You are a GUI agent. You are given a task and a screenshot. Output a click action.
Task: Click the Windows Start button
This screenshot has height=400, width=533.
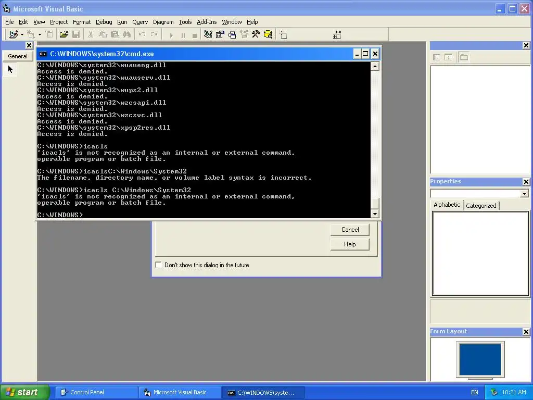pos(24,392)
